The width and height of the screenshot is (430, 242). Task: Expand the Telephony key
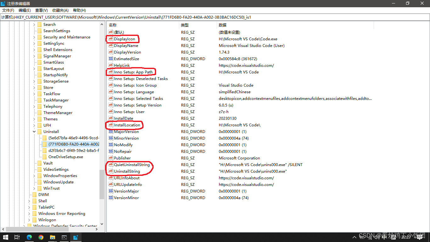pyautogui.click(x=34, y=106)
